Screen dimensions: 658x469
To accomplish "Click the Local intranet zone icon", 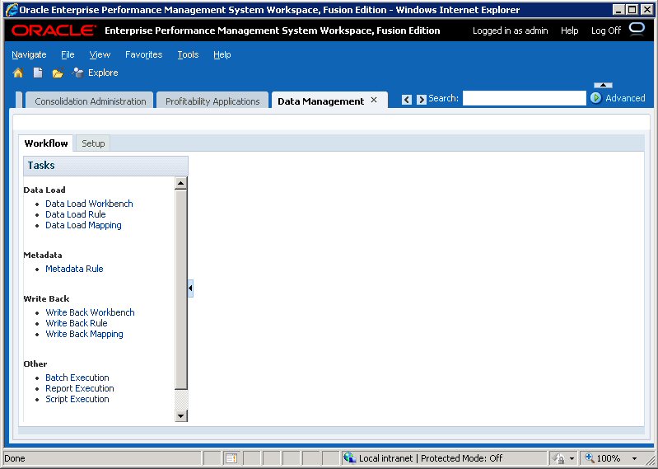I will pos(349,457).
